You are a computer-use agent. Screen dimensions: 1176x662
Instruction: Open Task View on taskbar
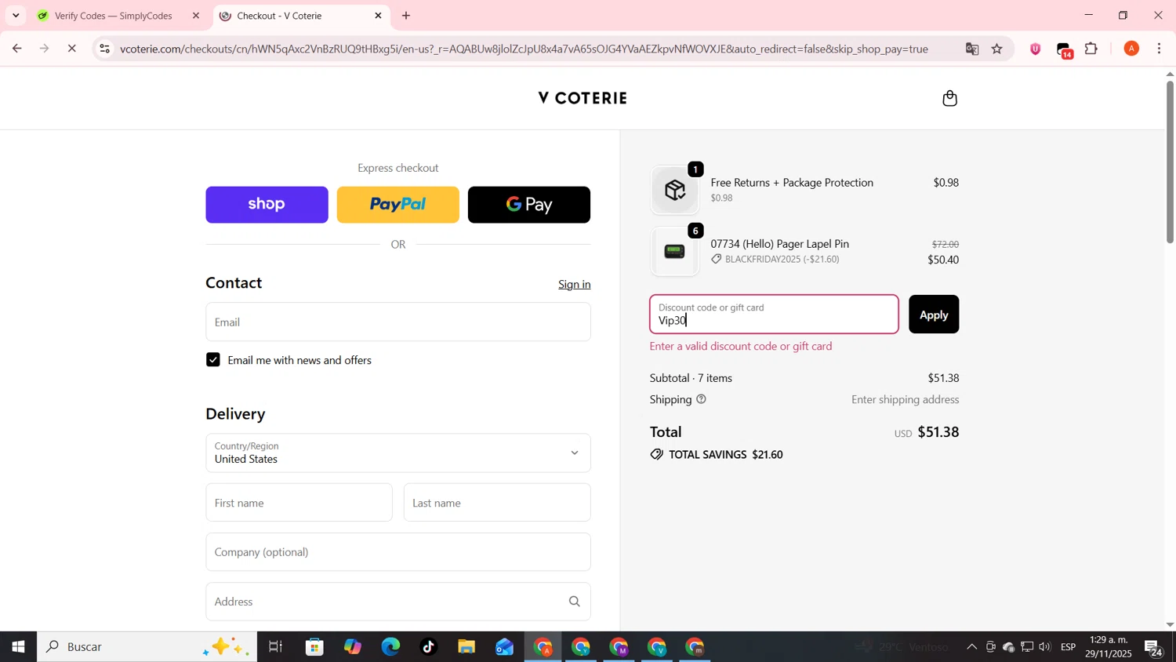click(x=275, y=647)
